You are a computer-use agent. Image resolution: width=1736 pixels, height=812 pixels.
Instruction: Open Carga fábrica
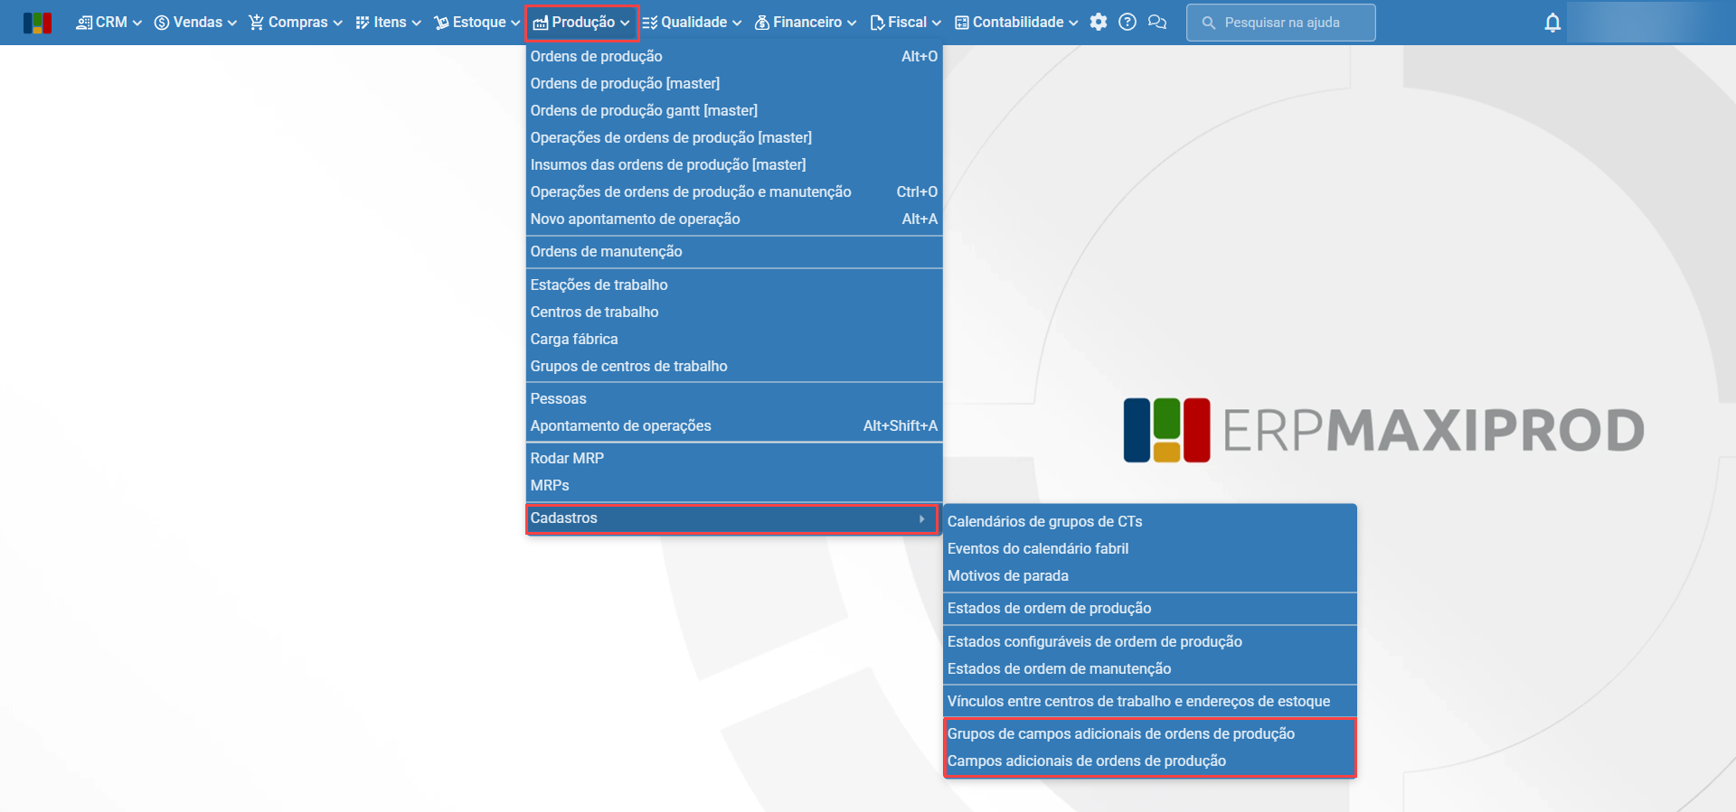(x=734, y=339)
